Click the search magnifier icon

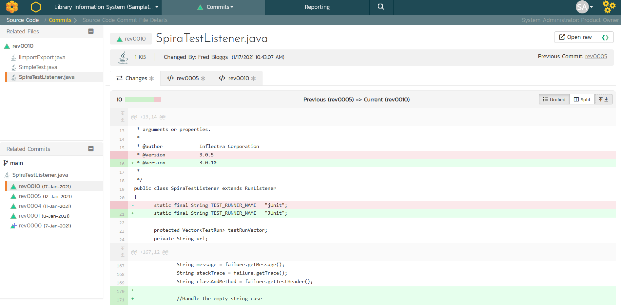click(x=380, y=7)
